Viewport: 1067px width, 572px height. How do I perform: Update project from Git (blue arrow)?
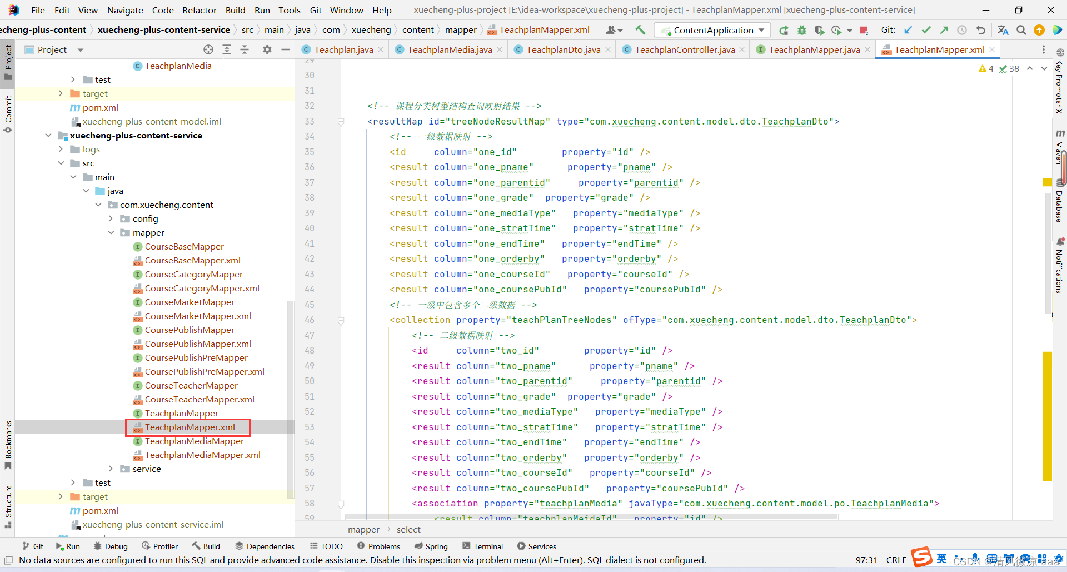tap(908, 30)
